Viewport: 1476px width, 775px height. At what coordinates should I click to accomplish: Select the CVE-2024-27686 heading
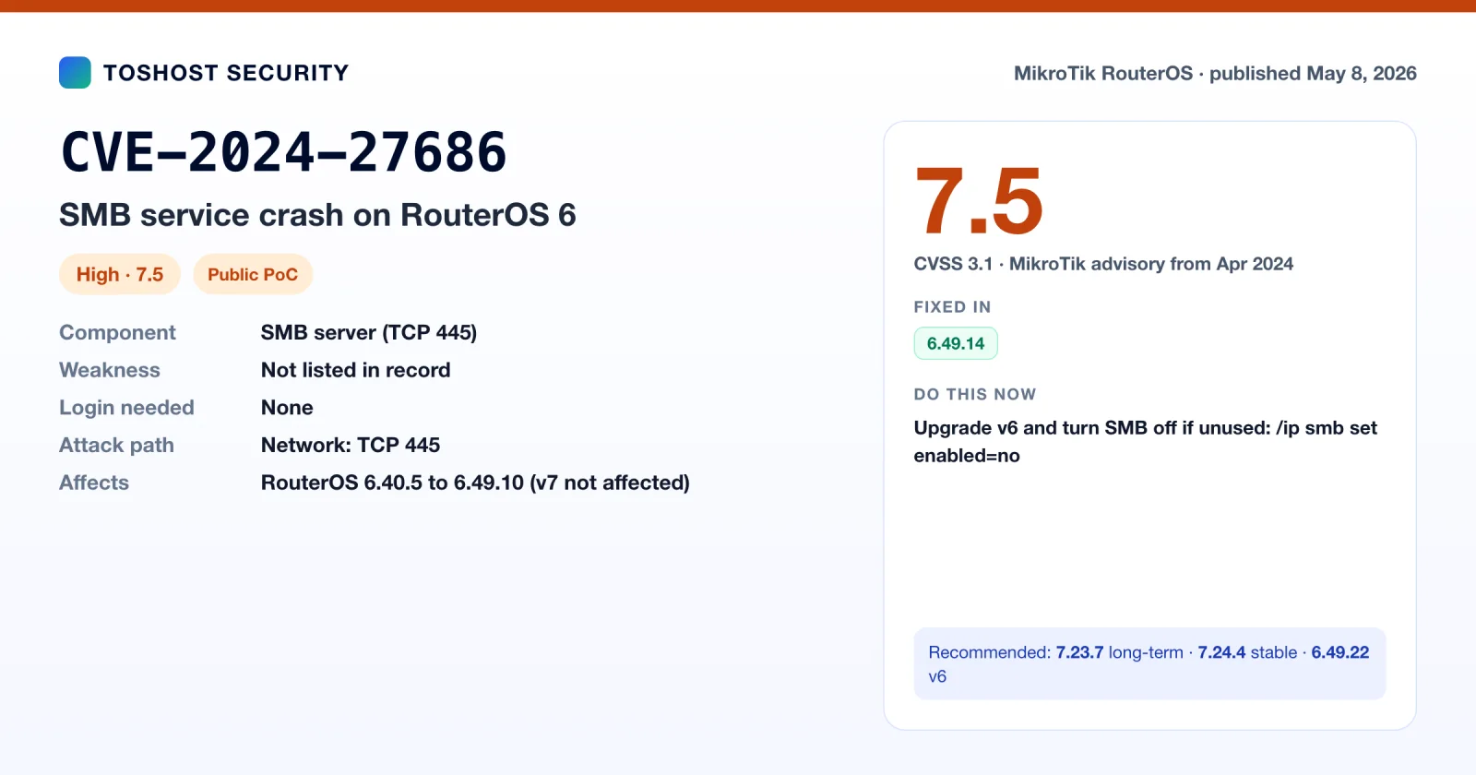pos(283,152)
